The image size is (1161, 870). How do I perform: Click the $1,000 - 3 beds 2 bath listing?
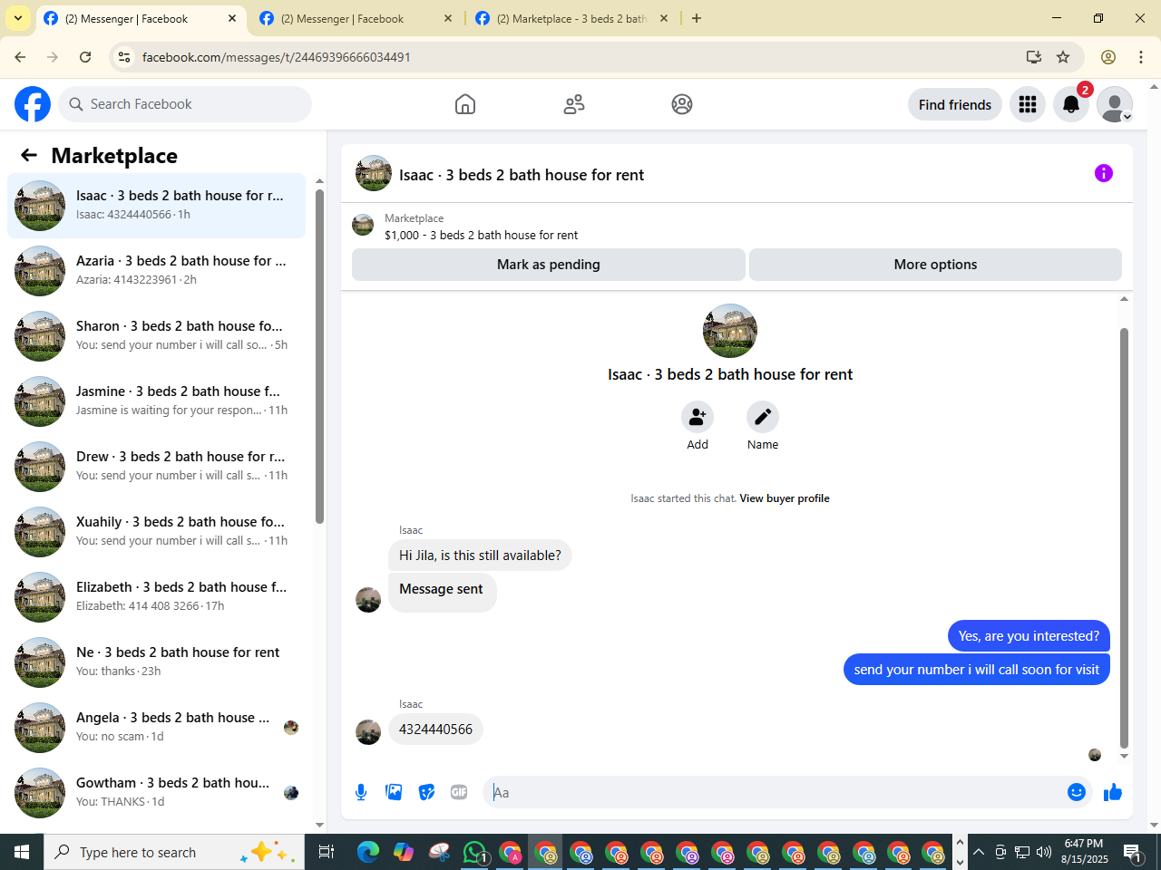(x=481, y=235)
